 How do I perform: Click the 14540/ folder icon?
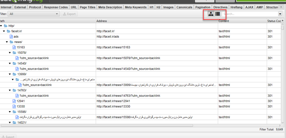click(x=14, y=63)
